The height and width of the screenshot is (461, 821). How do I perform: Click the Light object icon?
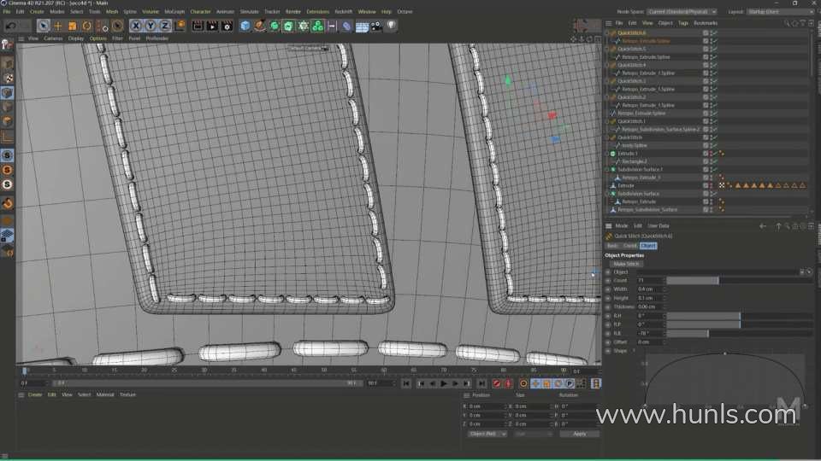coord(392,26)
